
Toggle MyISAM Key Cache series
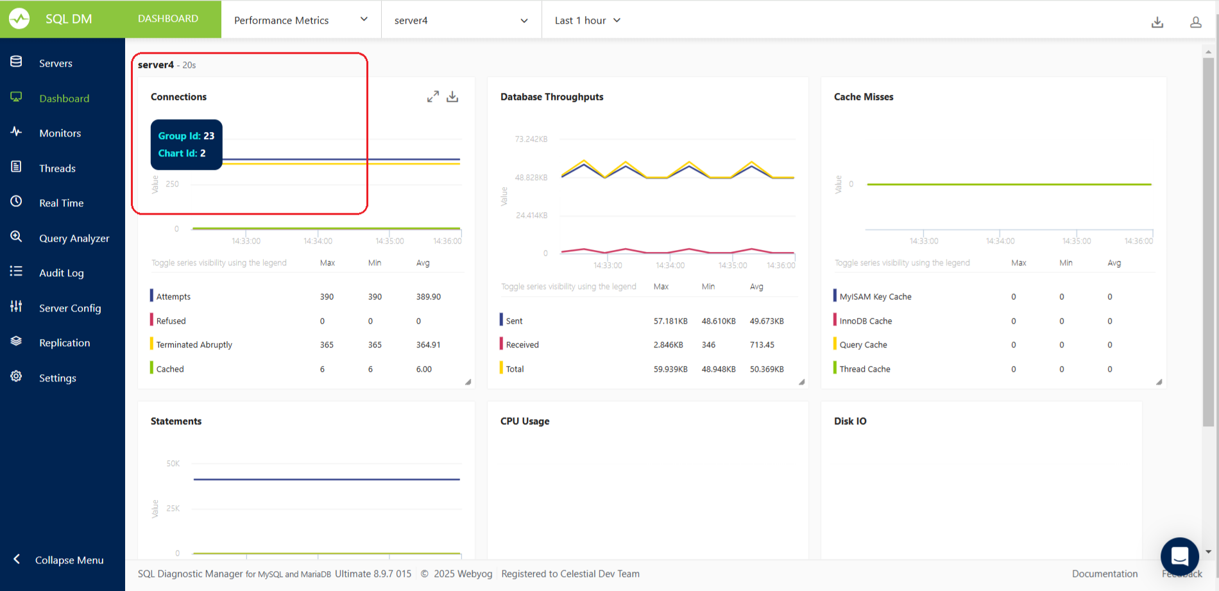coord(873,296)
